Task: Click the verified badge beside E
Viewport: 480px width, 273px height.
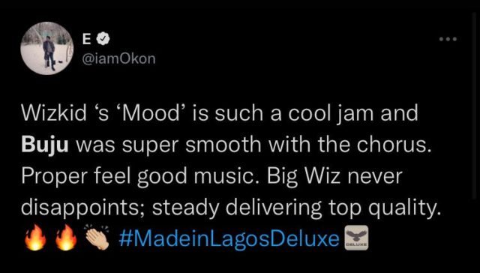Action: 103,39
